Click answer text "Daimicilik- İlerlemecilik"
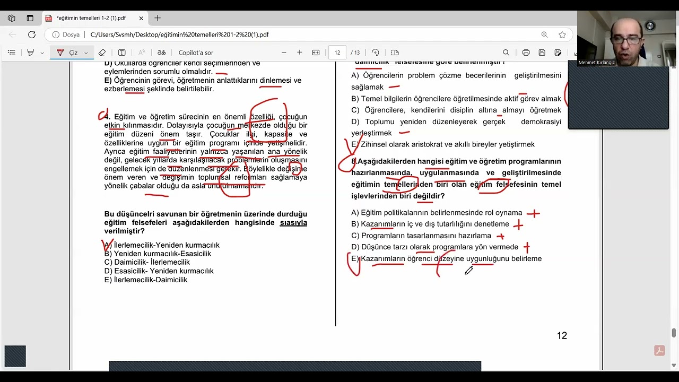The height and width of the screenshot is (382, 679). click(152, 262)
